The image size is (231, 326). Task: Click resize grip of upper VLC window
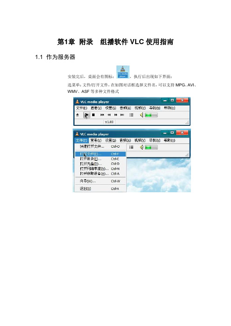click(x=187, y=123)
